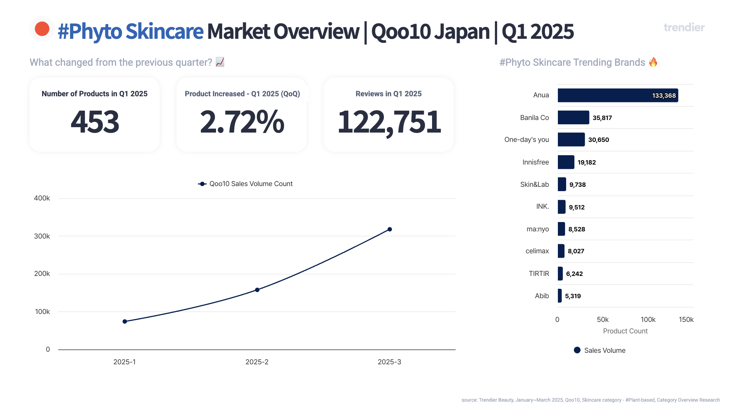Click the Anua brand name label
734x411 pixels.
click(x=541, y=95)
